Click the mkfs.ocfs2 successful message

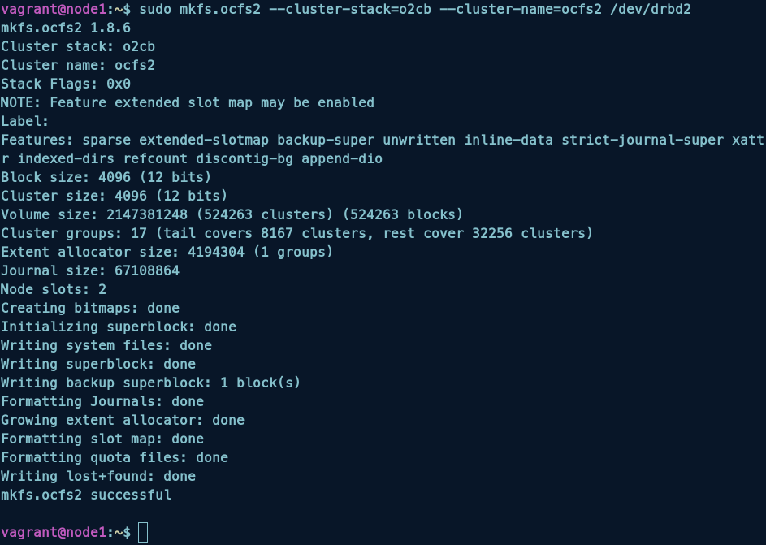[x=86, y=495]
